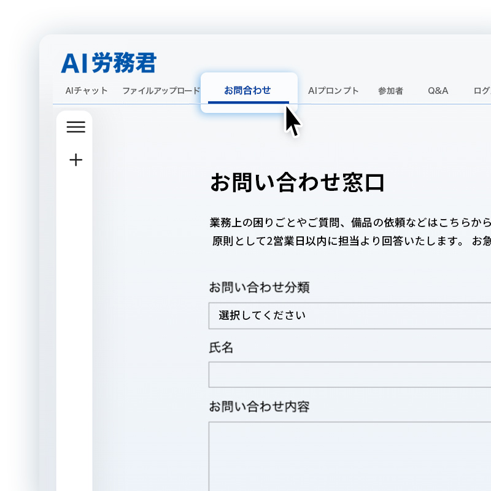Switch to the AIチャット tab
This screenshot has width=491, height=491.
pos(87,91)
